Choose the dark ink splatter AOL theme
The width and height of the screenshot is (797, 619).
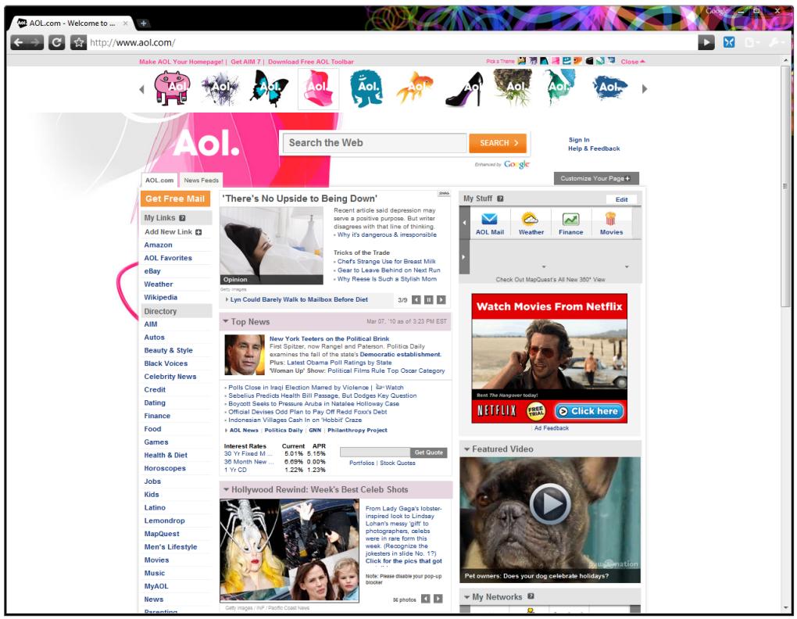pos(220,88)
